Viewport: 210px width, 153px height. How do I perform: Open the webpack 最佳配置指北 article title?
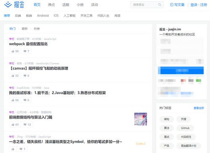[x=28, y=44]
